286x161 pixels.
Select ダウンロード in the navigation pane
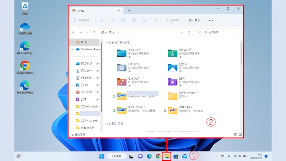tap(87, 71)
